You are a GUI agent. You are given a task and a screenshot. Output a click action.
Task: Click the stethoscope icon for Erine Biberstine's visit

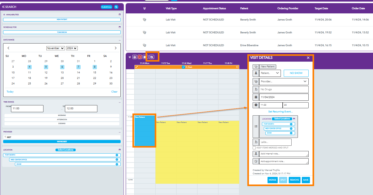[144, 45]
